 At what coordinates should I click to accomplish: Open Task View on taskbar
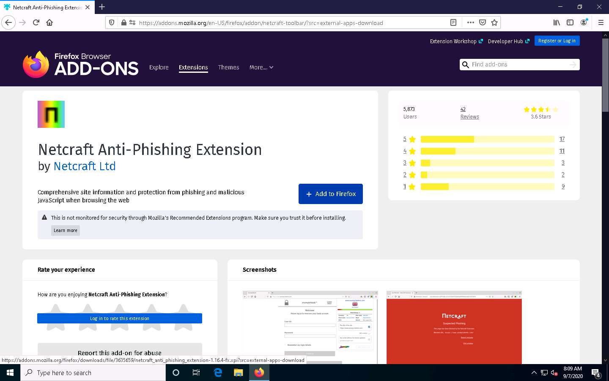[196, 373]
